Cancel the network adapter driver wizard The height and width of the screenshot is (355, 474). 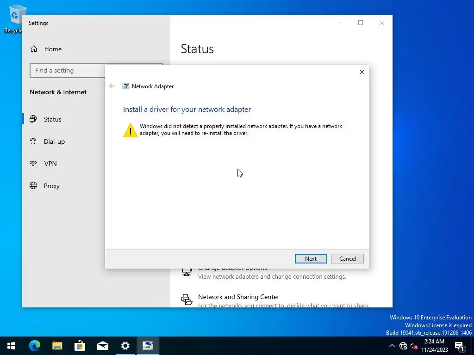tap(347, 258)
